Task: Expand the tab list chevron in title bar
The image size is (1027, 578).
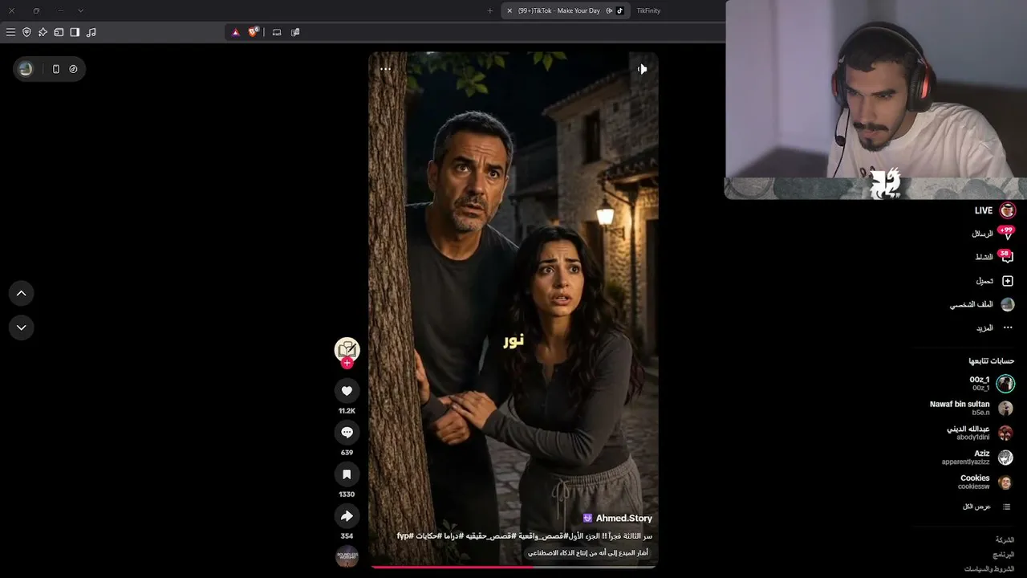Action: click(80, 10)
